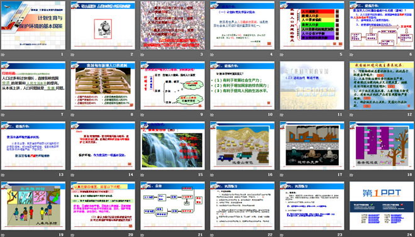Click the animation star icon under slide 18

tap(351, 175)
